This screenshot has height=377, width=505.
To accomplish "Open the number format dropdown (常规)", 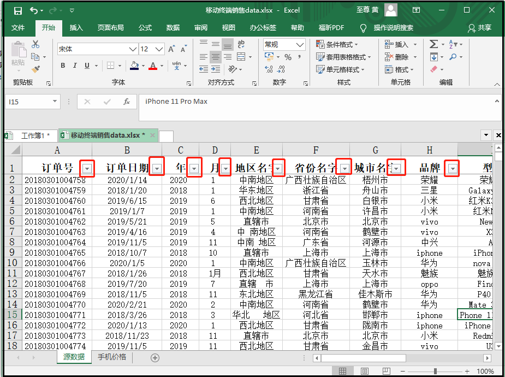I will point(300,44).
